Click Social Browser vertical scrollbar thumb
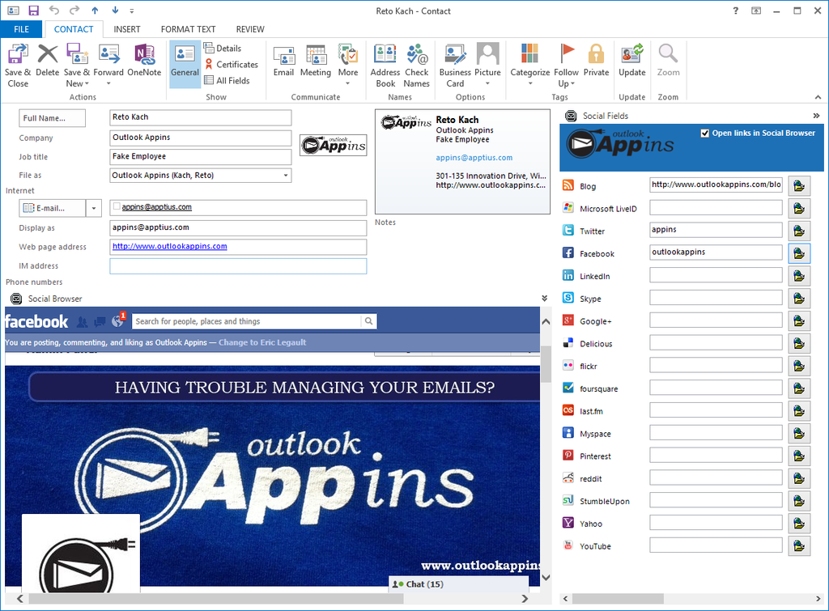The image size is (829, 611). (x=546, y=364)
